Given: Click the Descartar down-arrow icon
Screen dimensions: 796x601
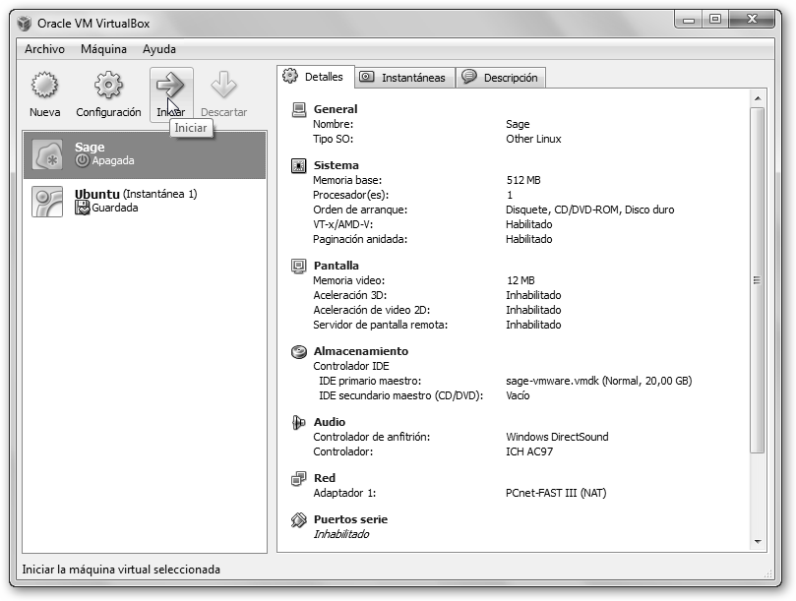Looking at the screenshot, I should tap(223, 88).
